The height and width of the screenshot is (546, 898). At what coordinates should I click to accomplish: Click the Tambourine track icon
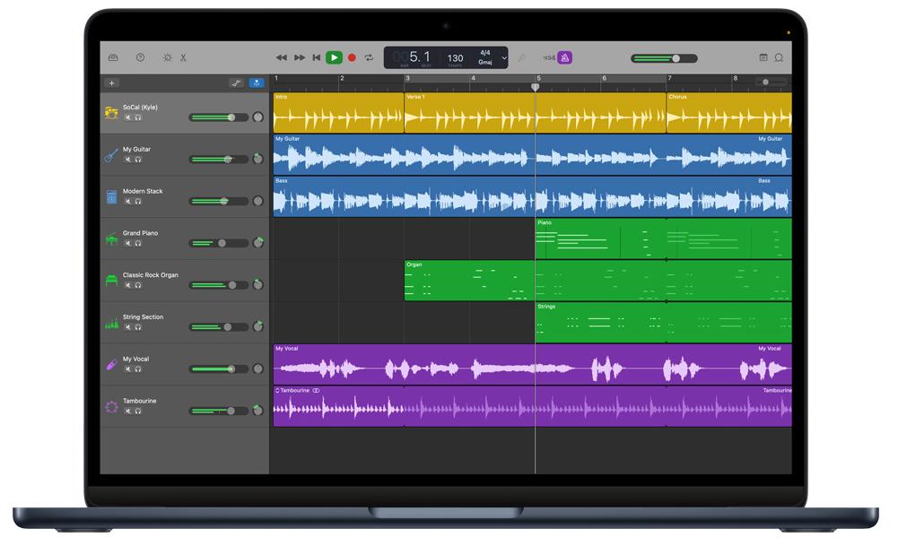111,407
